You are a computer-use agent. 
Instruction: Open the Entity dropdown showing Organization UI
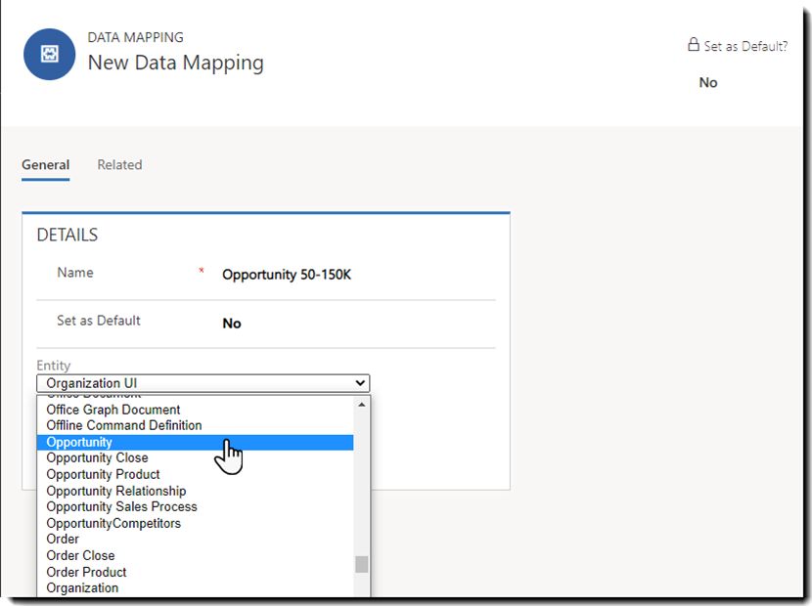tap(203, 383)
